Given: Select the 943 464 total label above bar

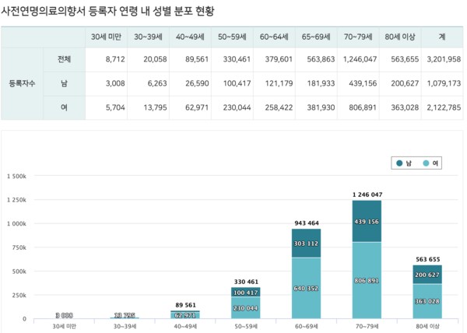Looking at the screenshot, I should (x=307, y=223).
